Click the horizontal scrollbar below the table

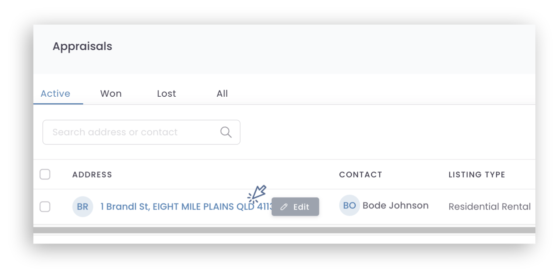284,230
